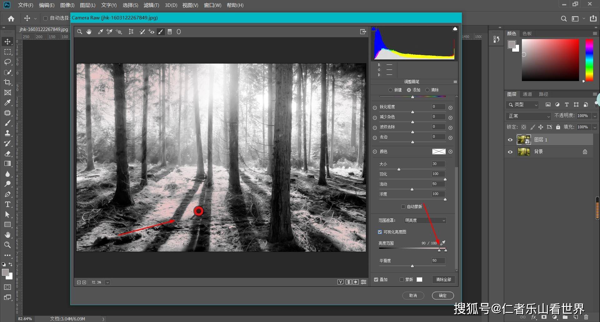The image size is (600, 322).
Task: Select the Photoshop eraser tool
Action: point(7,153)
